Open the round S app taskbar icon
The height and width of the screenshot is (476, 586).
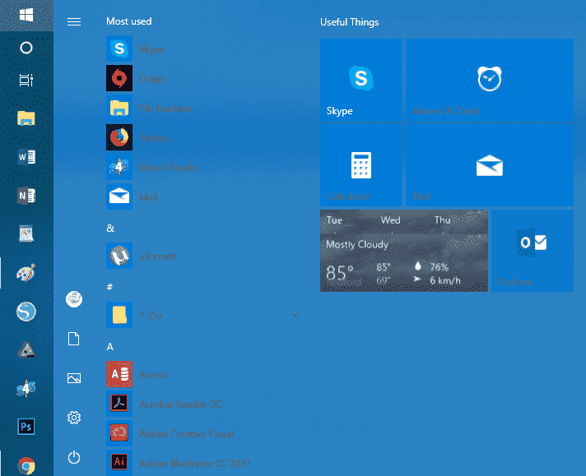pos(26,312)
